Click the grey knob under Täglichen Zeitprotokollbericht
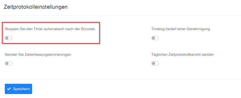This screenshot has width=241, height=98. pyautogui.click(x=154, y=63)
